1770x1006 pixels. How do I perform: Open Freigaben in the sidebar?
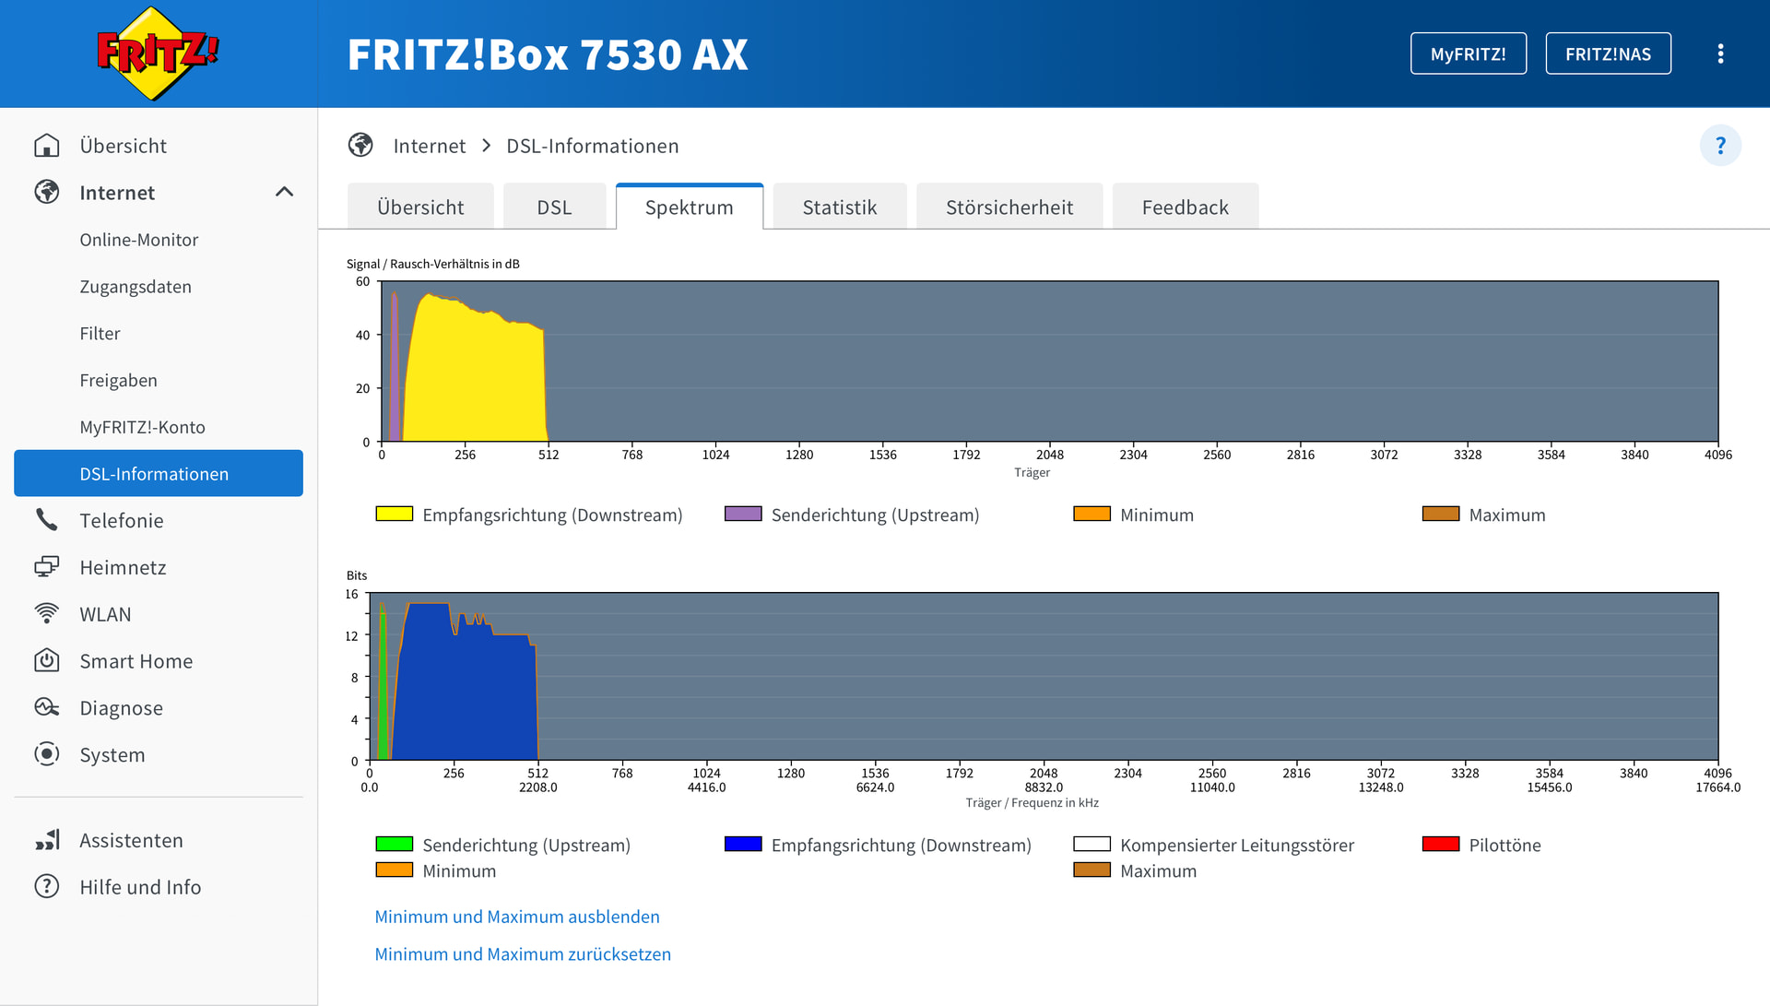click(x=159, y=380)
